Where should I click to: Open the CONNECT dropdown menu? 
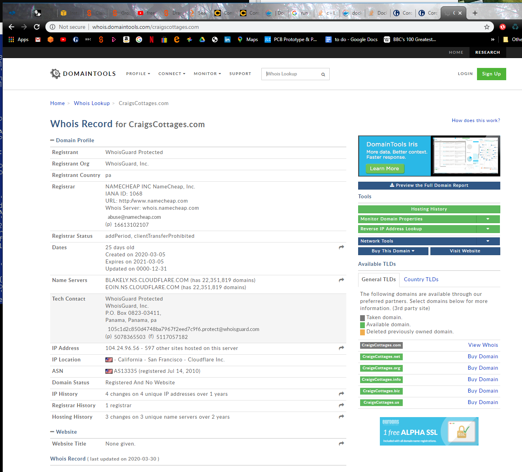tap(172, 74)
